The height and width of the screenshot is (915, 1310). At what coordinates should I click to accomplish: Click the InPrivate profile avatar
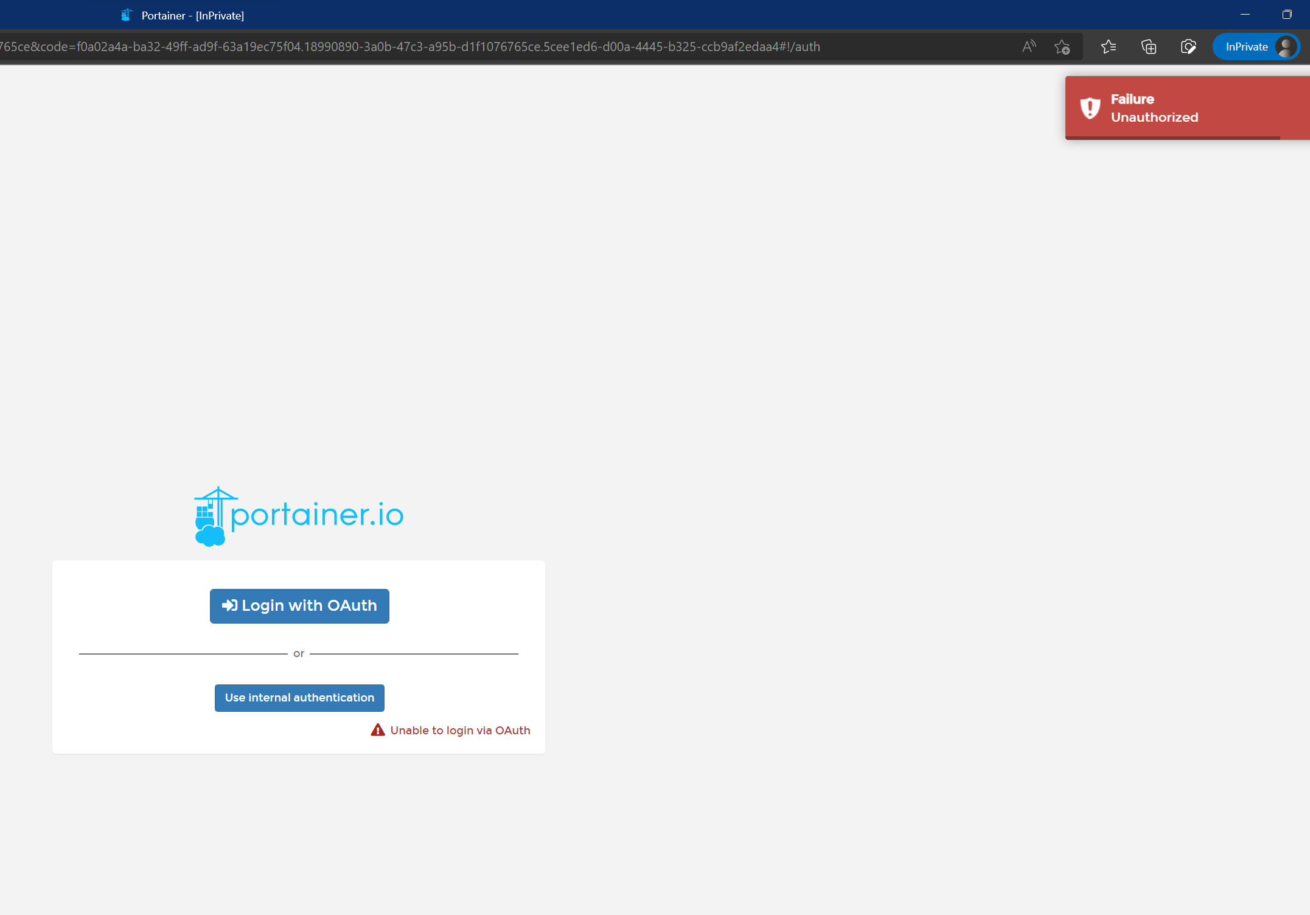pyautogui.click(x=1285, y=46)
